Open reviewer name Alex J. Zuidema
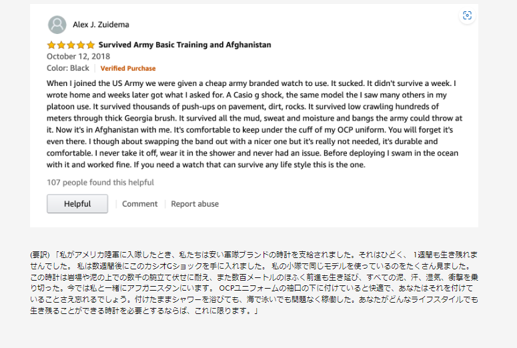The image size is (517, 348). tap(101, 25)
